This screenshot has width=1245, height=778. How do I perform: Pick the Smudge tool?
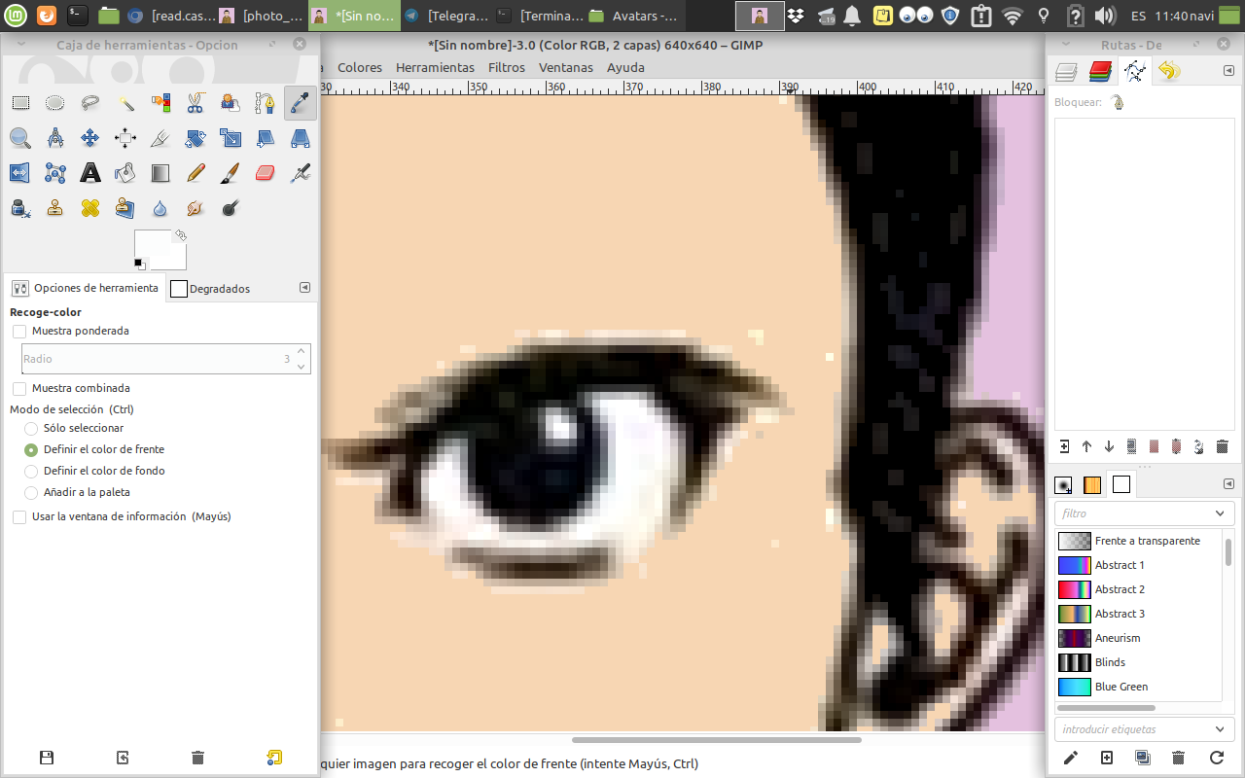click(196, 208)
